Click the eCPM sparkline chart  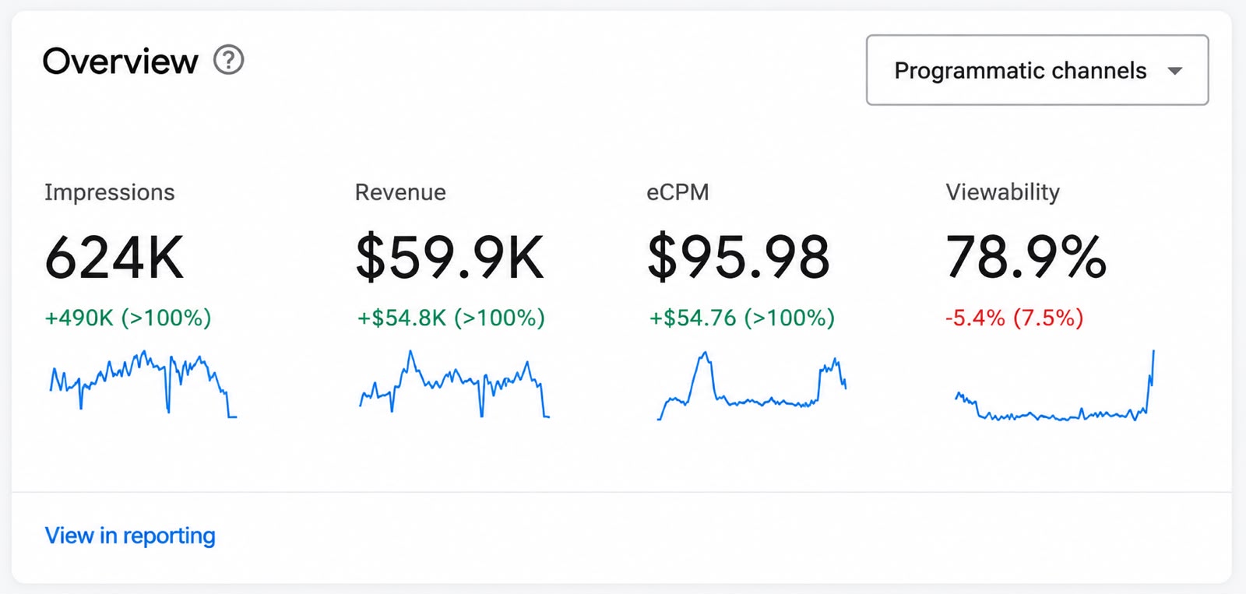point(751,385)
